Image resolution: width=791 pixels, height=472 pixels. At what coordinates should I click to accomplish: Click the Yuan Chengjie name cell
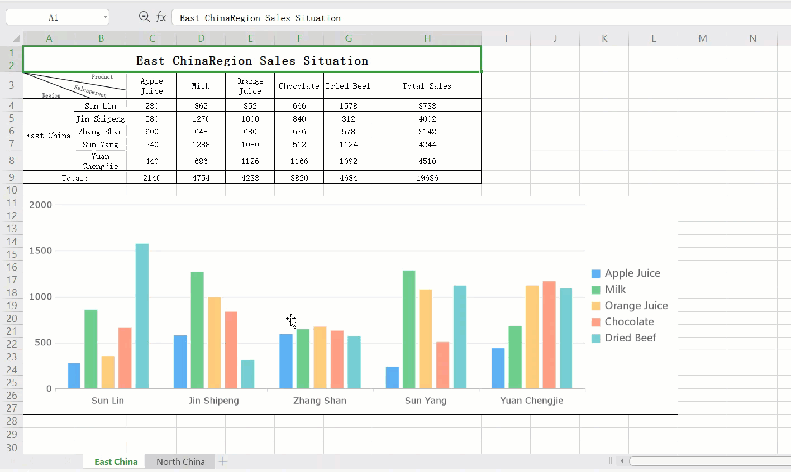[101, 161]
